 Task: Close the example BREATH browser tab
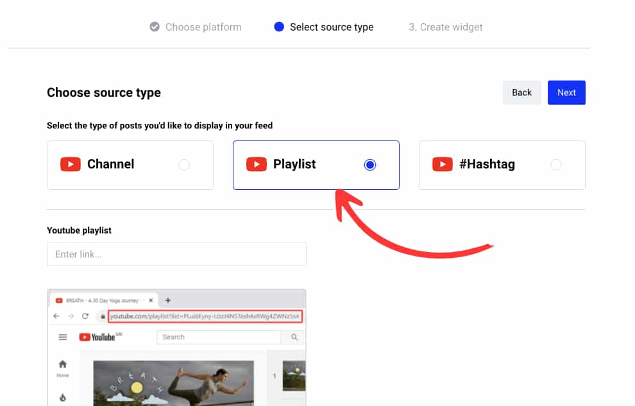pos(151,300)
